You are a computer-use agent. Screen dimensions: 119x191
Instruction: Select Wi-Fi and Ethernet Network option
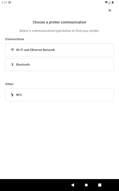coord(59,50)
